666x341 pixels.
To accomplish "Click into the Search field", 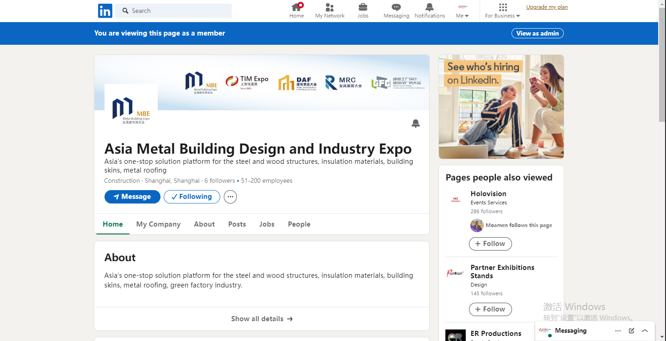I will pyautogui.click(x=173, y=11).
